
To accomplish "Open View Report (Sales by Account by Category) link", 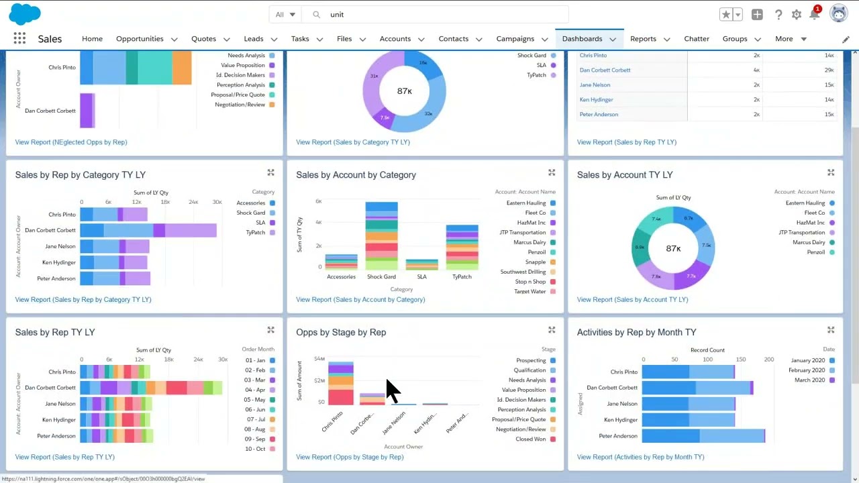I will coord(360,300).
